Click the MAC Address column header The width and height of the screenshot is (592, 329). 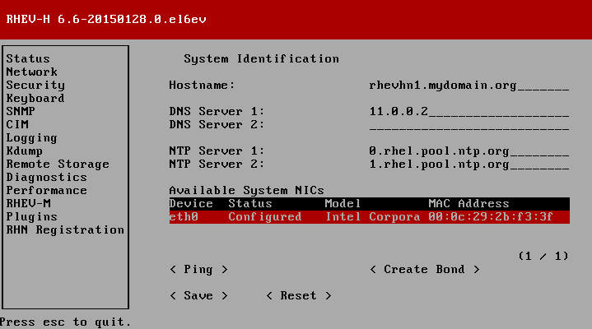click(x=469, y=204)
